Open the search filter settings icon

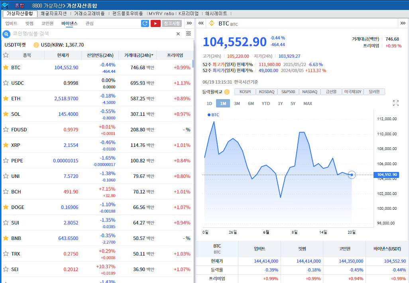point(189,33)
